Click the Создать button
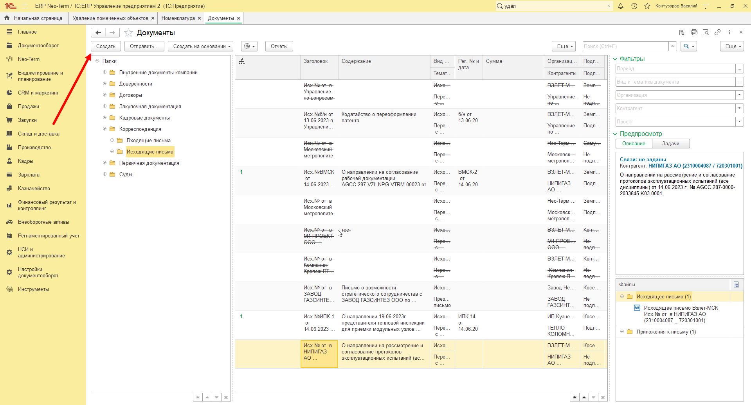 pyautogui.click(x=106, y=46)
